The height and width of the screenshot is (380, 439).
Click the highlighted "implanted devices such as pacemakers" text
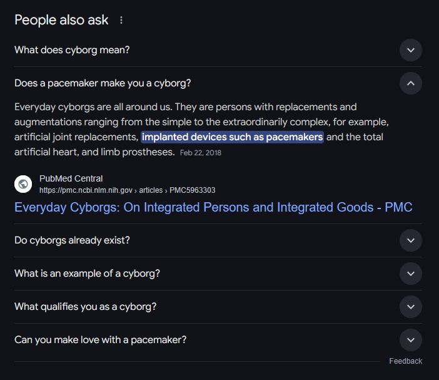click(232, 137)
